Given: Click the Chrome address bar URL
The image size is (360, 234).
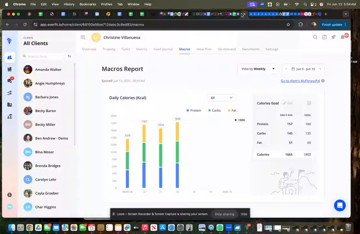Looking at the screenshot, I should tap(92, 24).
